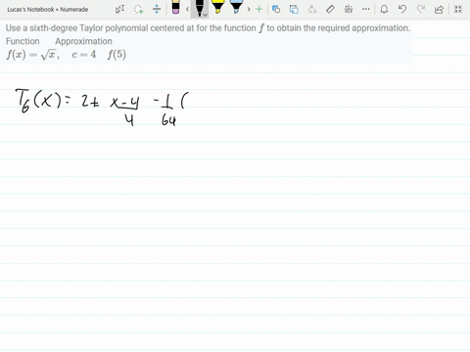Go to previous pens with left chevron
The width and height of the screenshot is (470, 352).
tap(187, 9)
